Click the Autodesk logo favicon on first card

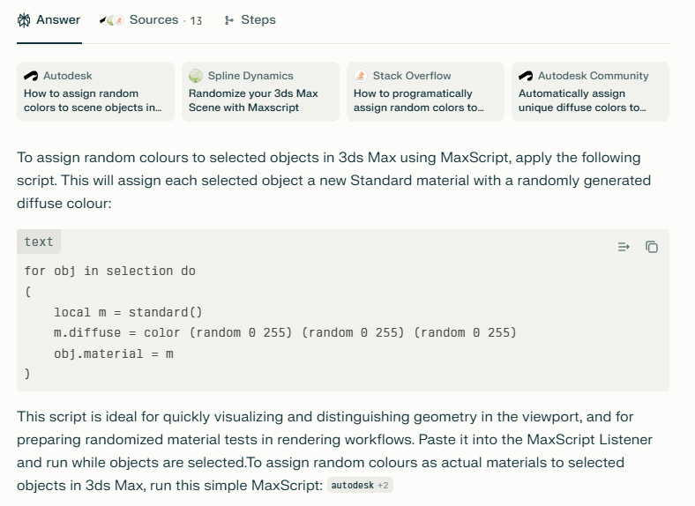[31, 76]
